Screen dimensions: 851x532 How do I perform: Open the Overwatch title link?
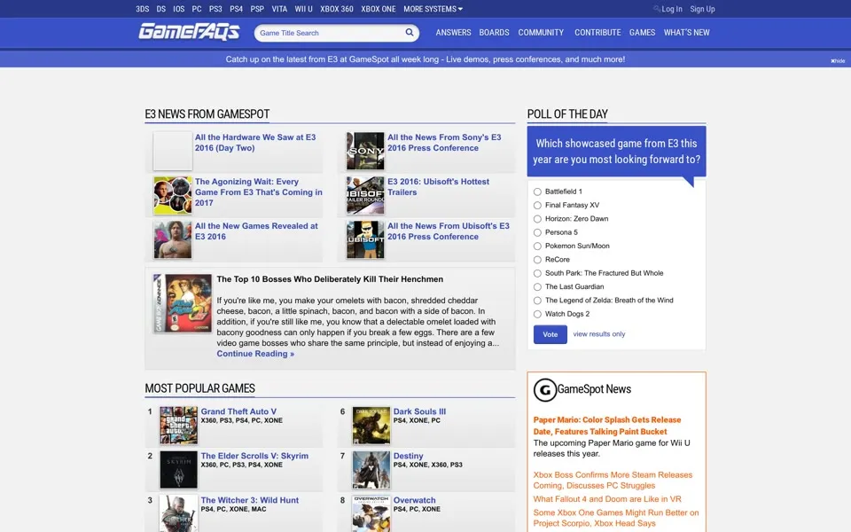415,500
